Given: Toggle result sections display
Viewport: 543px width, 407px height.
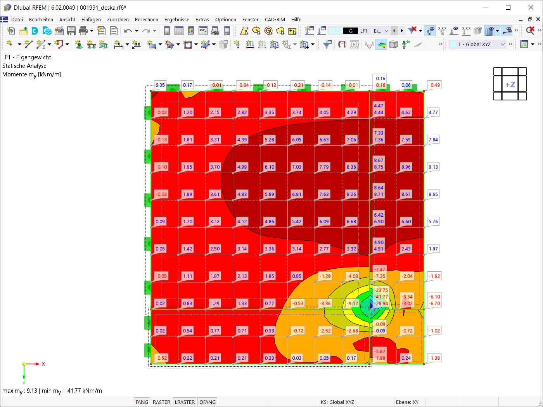Looking at the screenshot, I should tap(507, 31).
